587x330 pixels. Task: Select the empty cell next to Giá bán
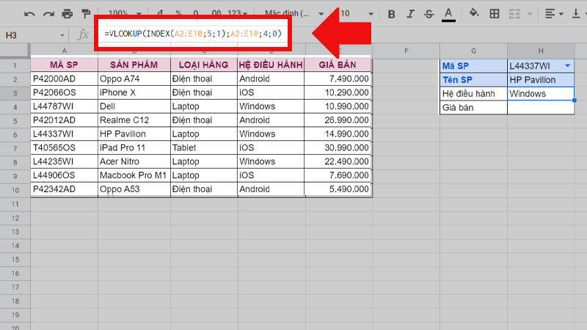click(x=541, y=108)
